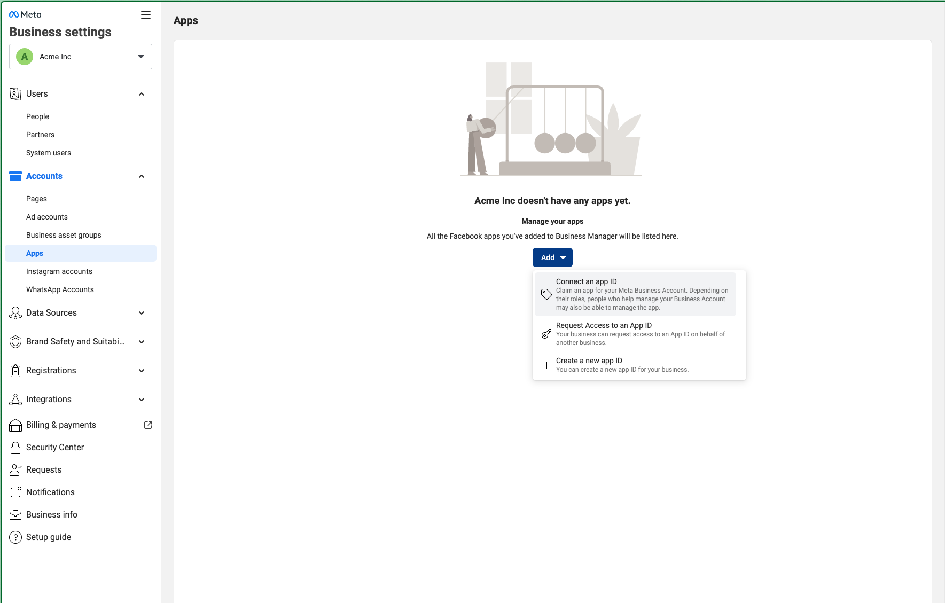Click the Integrations label

coord(49,400)
